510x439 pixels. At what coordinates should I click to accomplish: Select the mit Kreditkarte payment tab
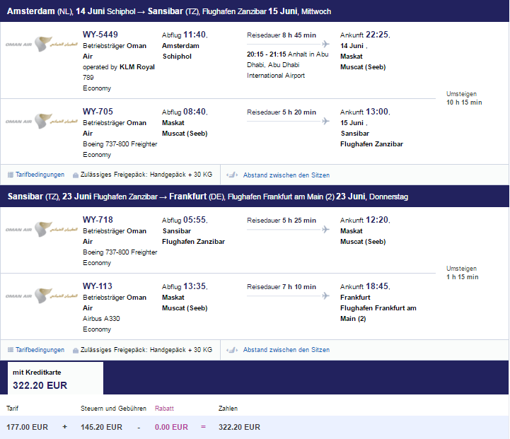(55, 378)
